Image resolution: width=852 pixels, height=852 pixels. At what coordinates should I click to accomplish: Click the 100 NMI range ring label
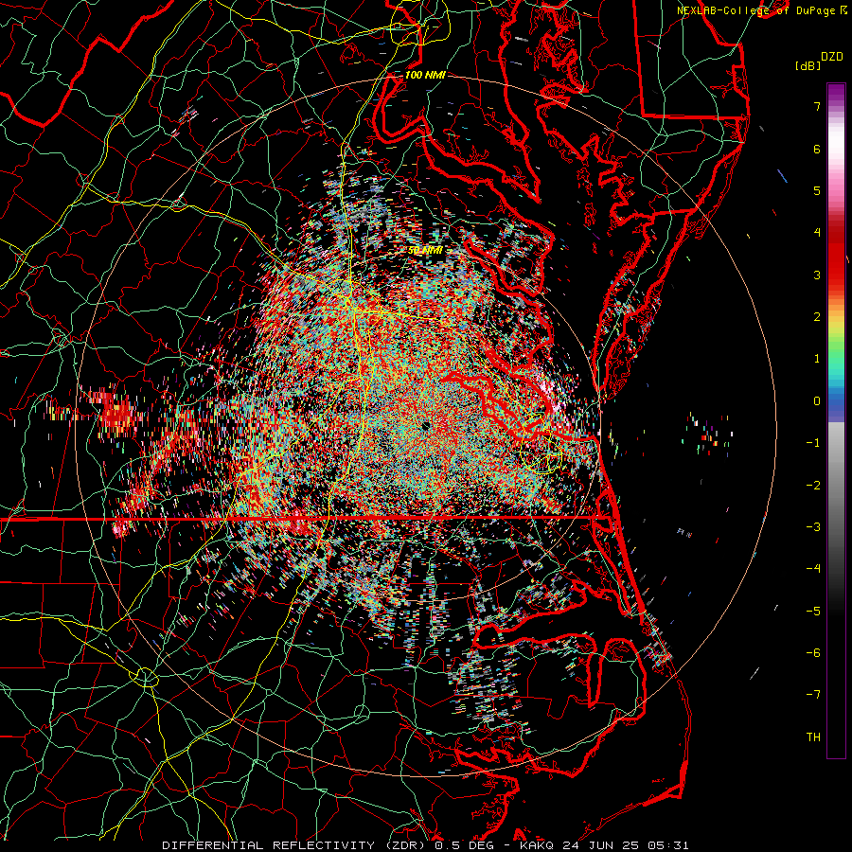(x=425, y=75)
